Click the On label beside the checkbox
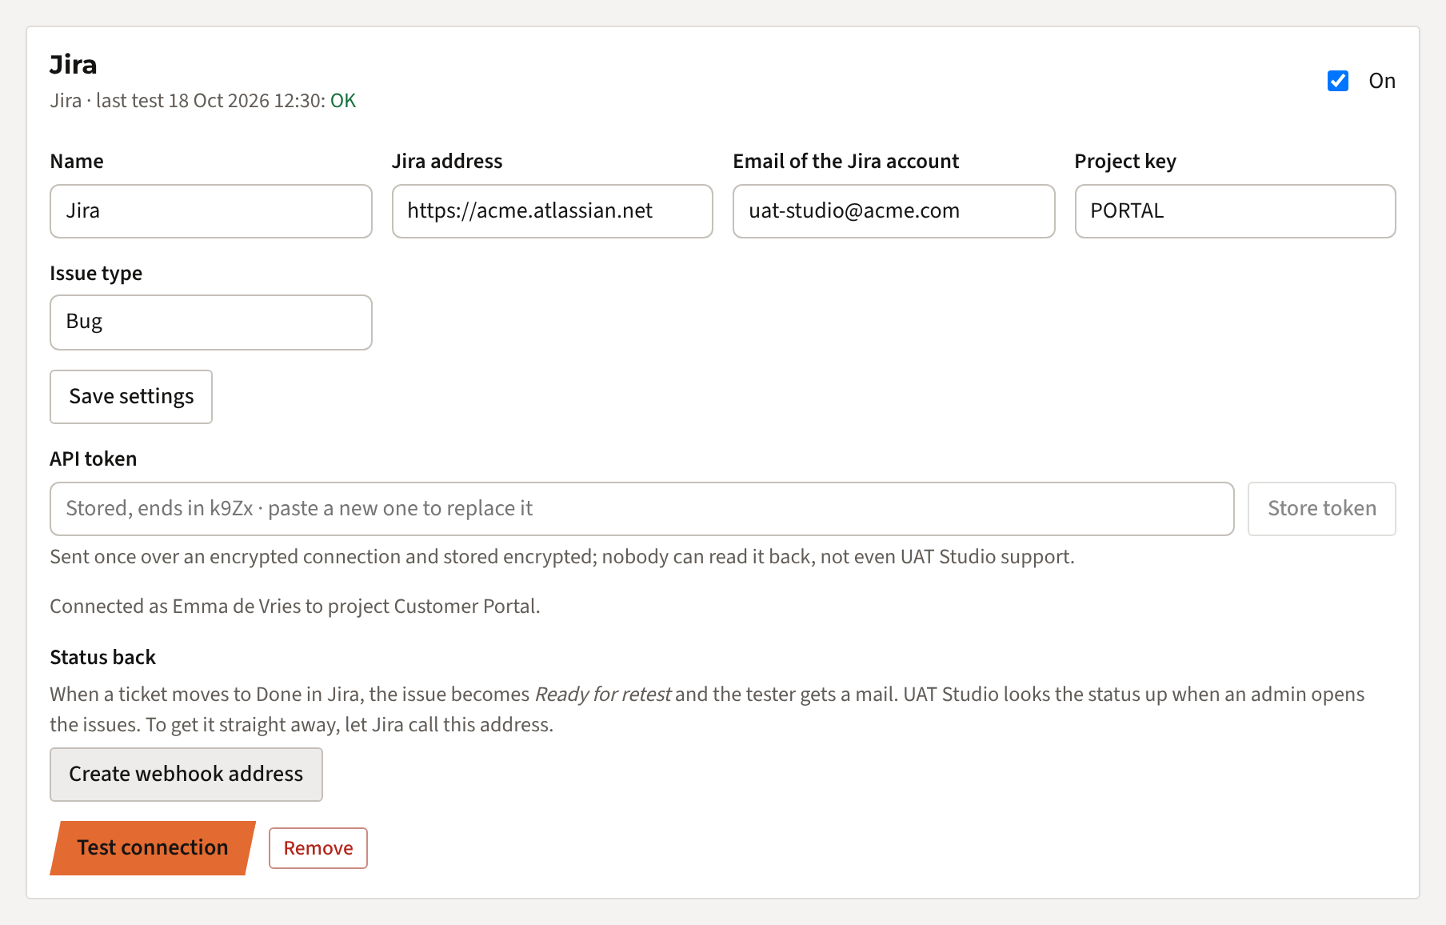1446x925 pixels. pyautogui.click(x=1382, y=81)
